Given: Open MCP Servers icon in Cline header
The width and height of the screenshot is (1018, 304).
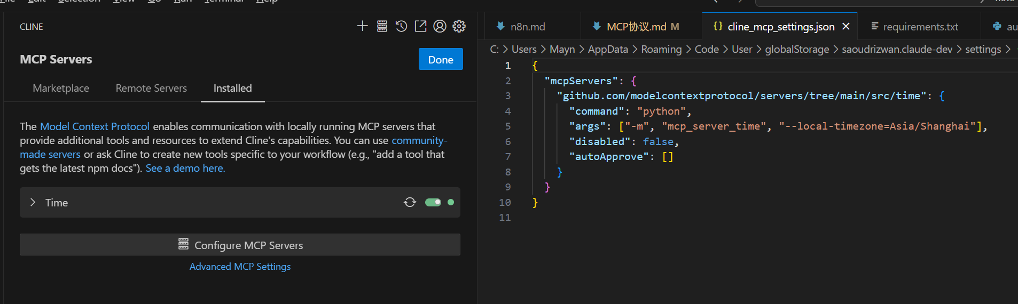Looking at the screenshot, I should coord(382,26).
